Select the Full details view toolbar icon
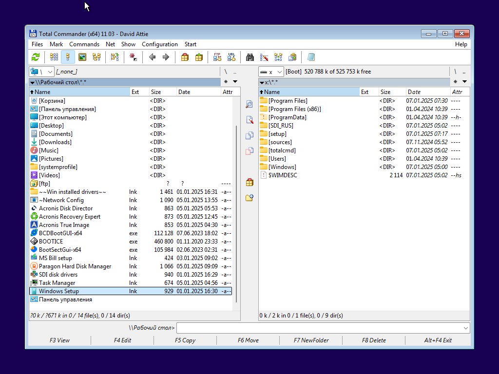The height and width of the screenshot is (374, 499). tap(68, 57)
